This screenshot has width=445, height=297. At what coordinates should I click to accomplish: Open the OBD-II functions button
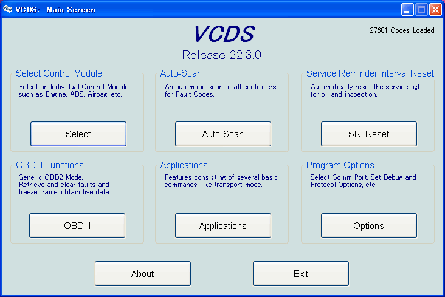click(x=77, y=225)
